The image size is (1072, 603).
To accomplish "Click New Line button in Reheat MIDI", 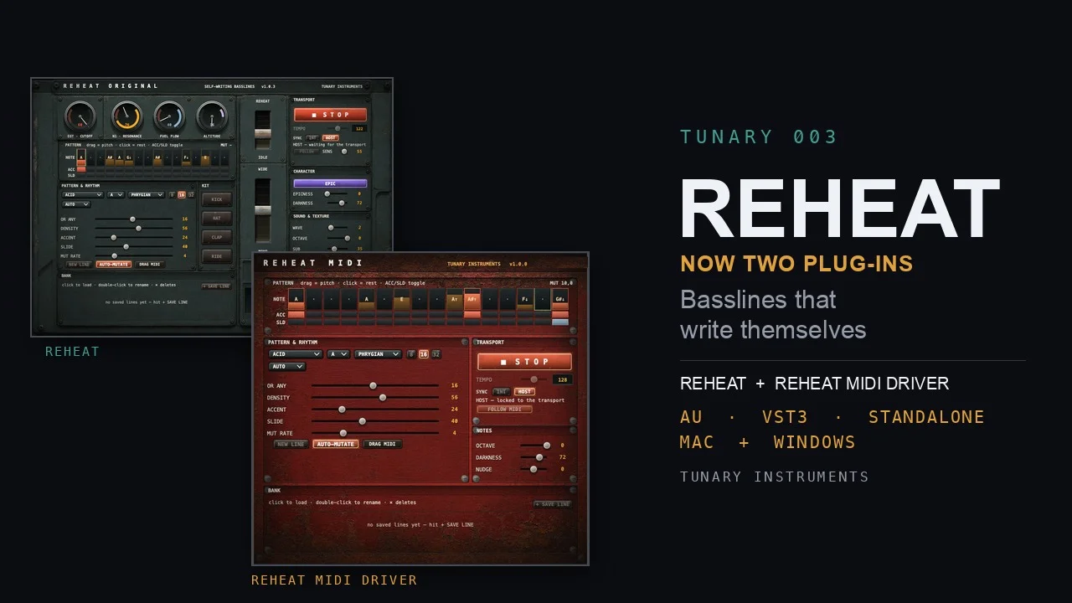I will 291,444.
